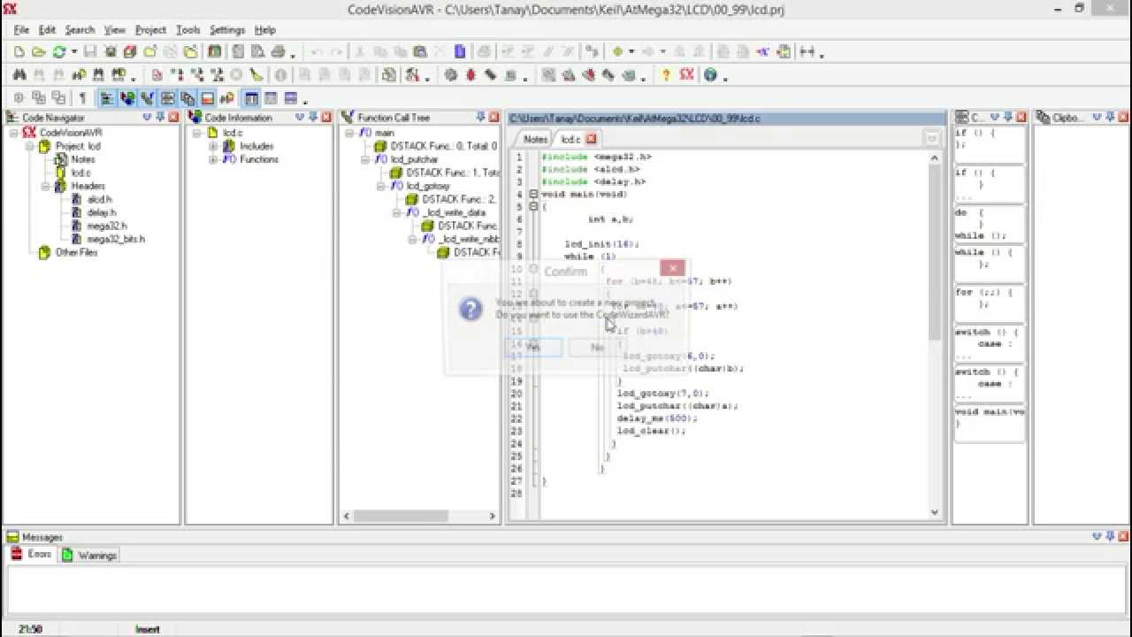This screenshot has height=637, width=1132.
Task: Close the Function Call Tree panel
Action: pos(493,117)
